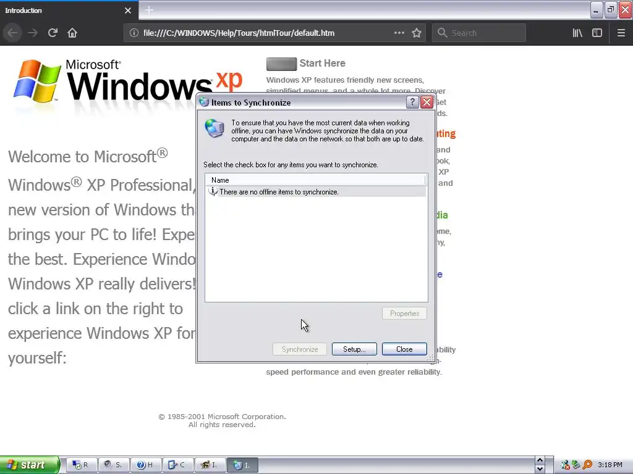Open the Library icon in the toolbar

[x=577, y=33]
